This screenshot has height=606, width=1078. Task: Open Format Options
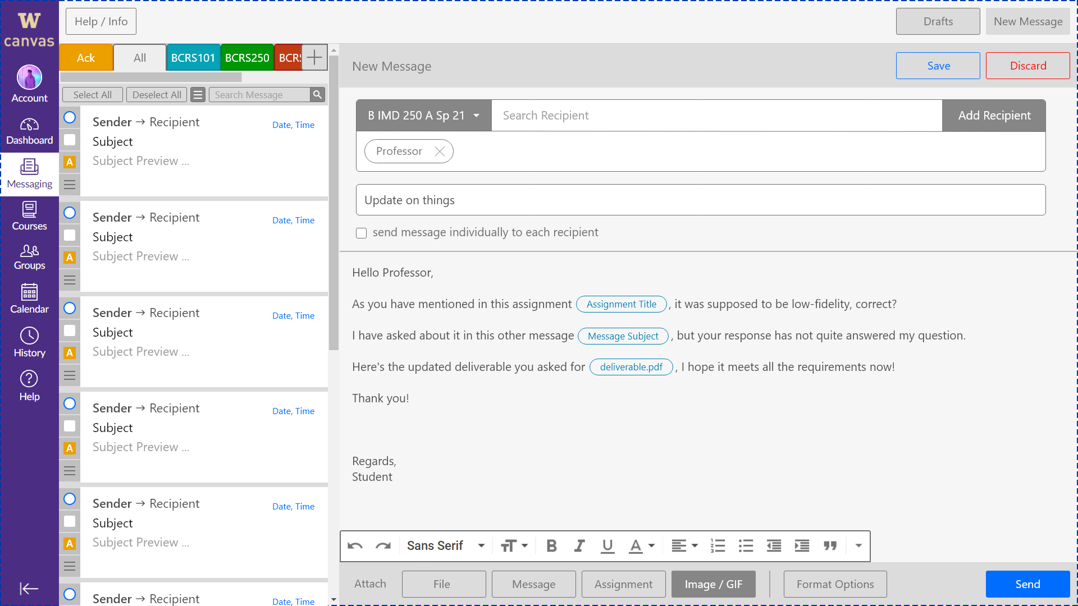click(x=835, y=584)
